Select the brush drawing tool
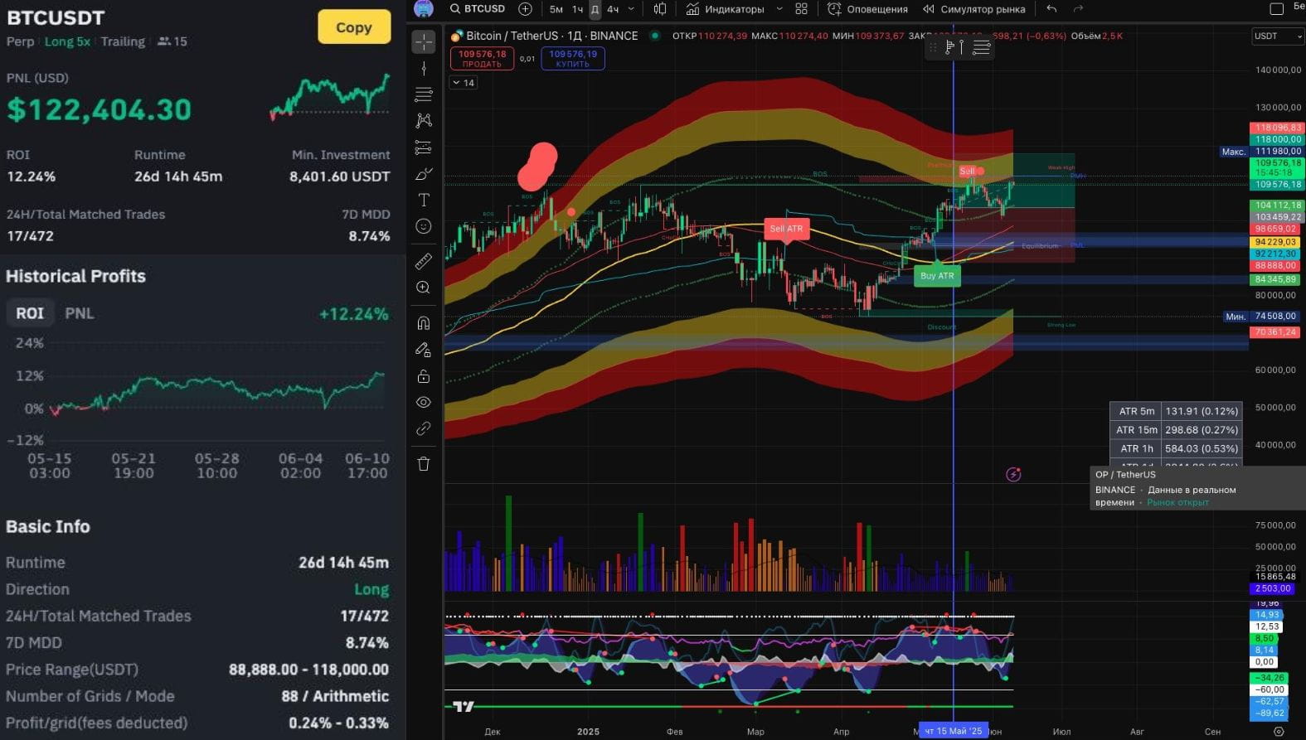Viewport: 1306px width, 740px height. click(424, 174)
